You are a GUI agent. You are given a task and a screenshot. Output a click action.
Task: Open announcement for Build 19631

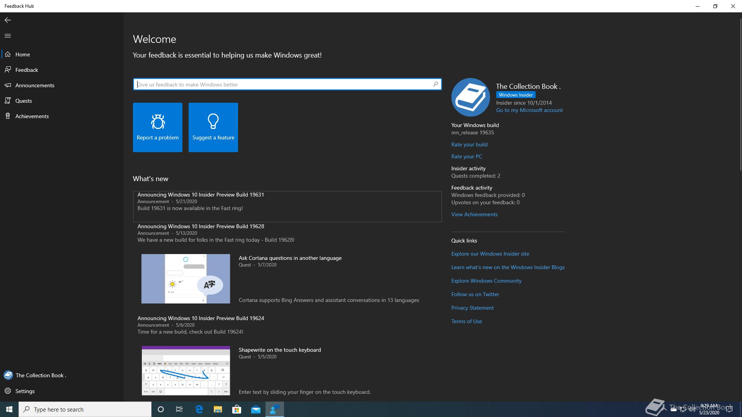[287, 206]
